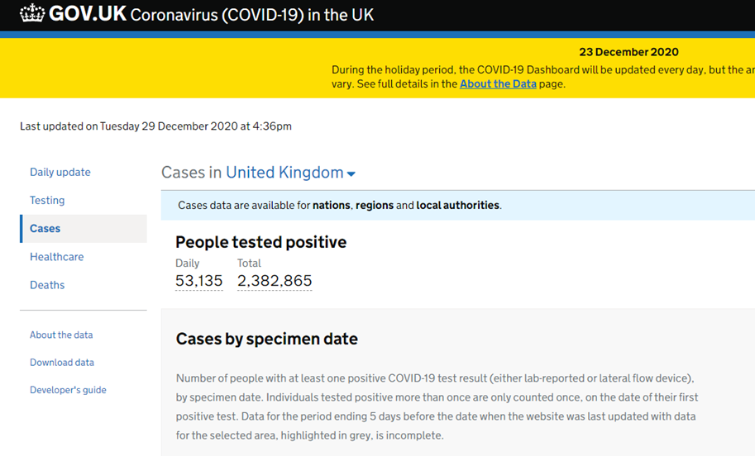Go to the Testing section
Viewport: 755px width, 456px height.
coord(47,200)
